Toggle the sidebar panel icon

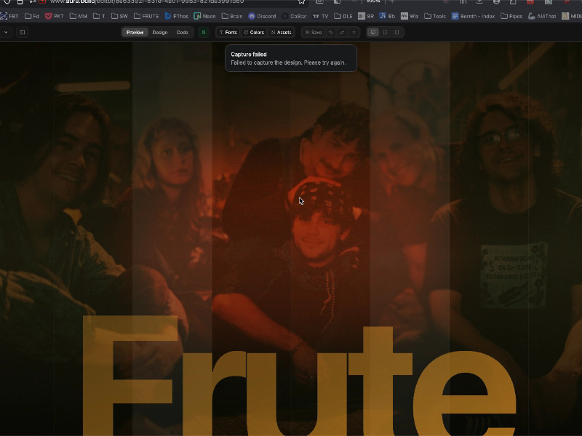pos(23,32)
